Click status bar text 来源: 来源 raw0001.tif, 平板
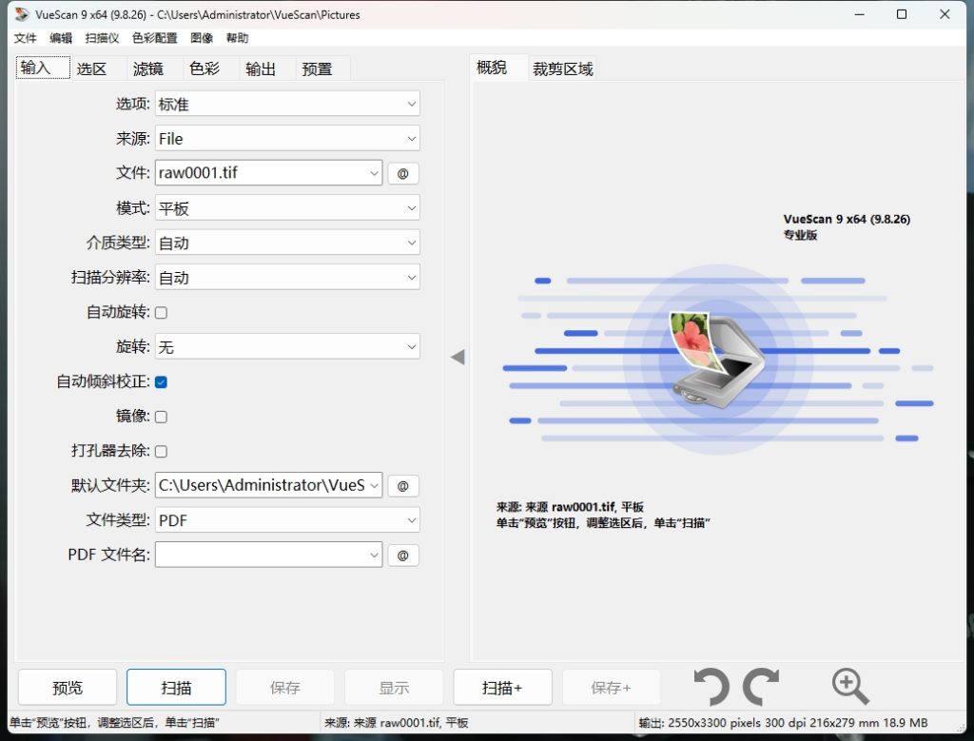 pyautogui.click(x=397, y=722)
